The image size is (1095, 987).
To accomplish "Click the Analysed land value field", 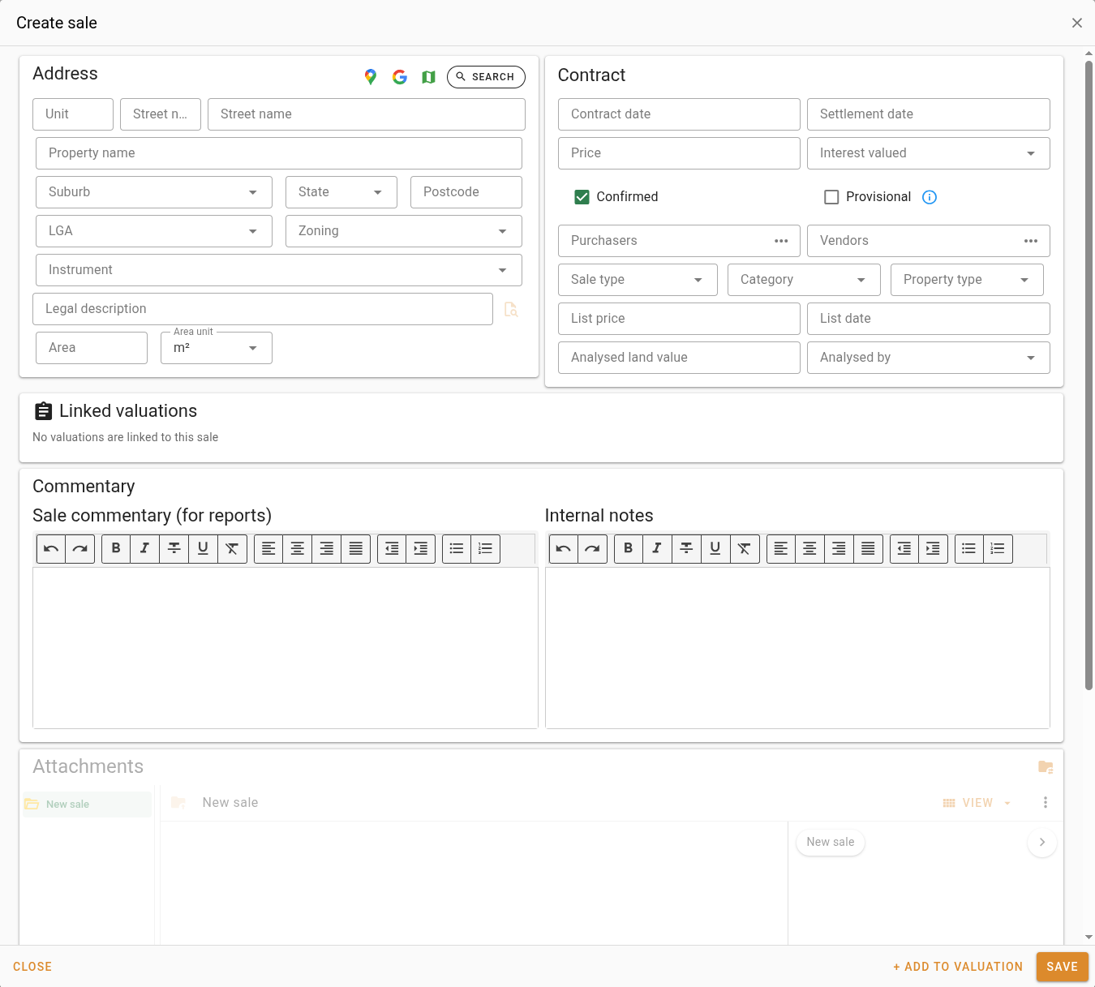I will (679, 358).
